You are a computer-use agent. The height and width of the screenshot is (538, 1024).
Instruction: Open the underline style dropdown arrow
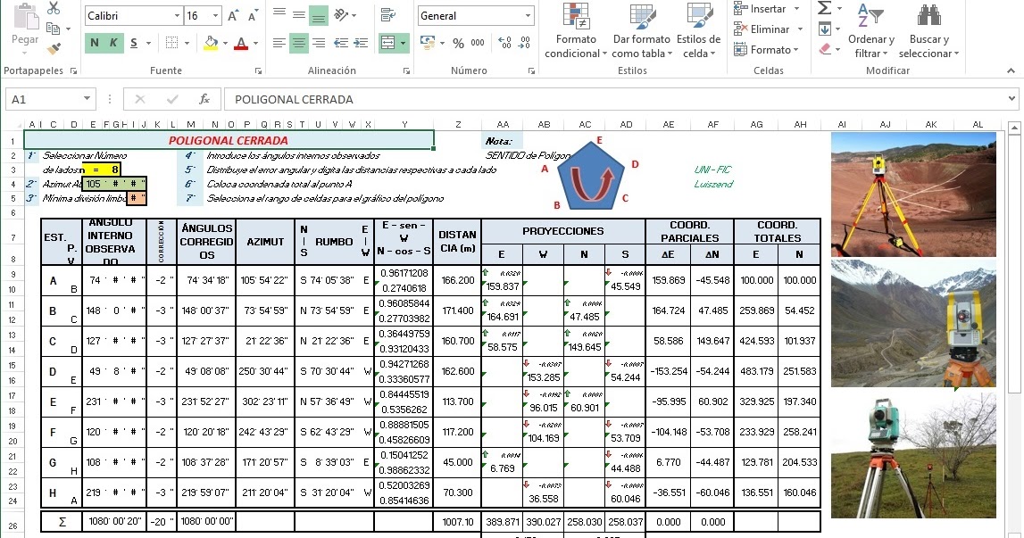tap(149, 44)
